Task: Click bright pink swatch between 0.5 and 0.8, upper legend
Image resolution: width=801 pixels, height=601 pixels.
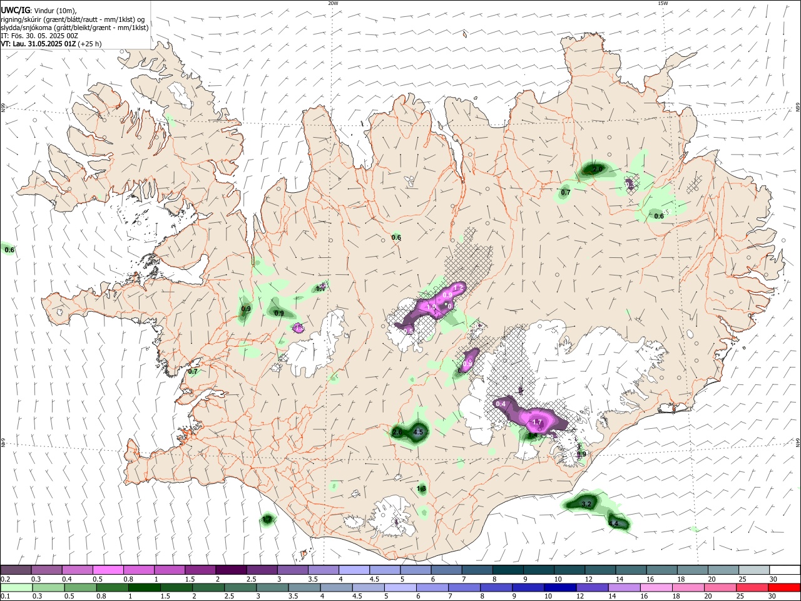Action: click(108, 570)
